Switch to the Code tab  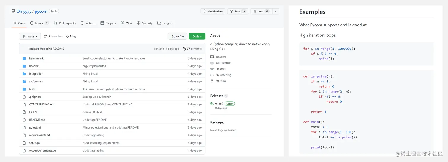click(x=19, y=23)
